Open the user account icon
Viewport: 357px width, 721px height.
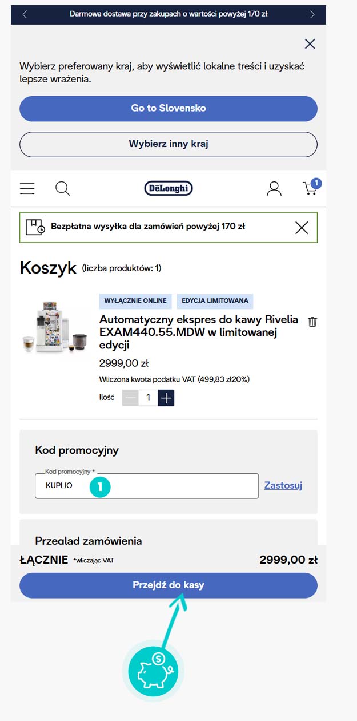coord(274,188)
